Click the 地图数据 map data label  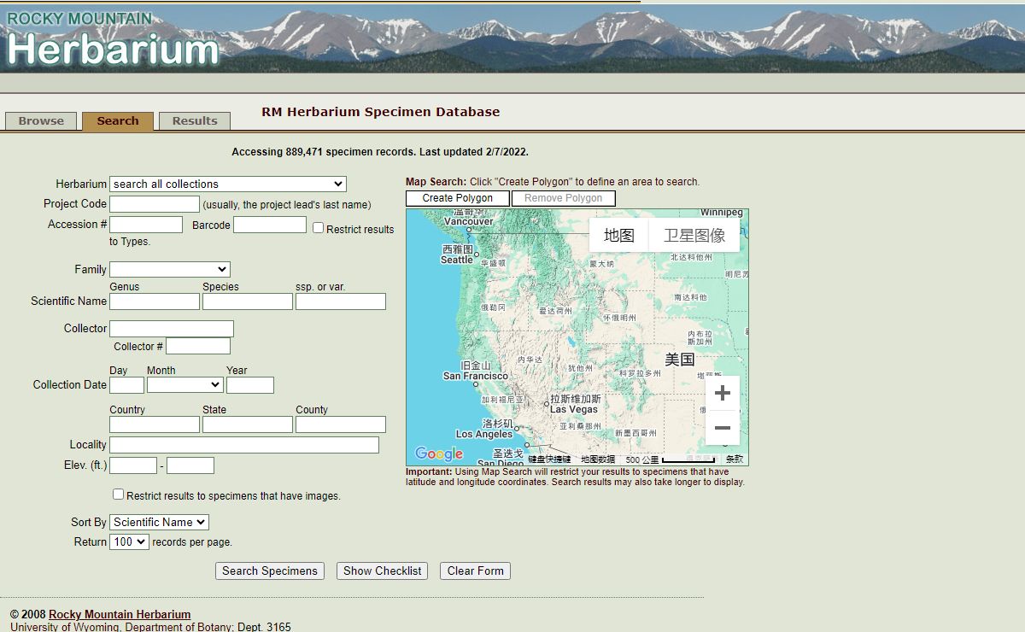(598, 459)
